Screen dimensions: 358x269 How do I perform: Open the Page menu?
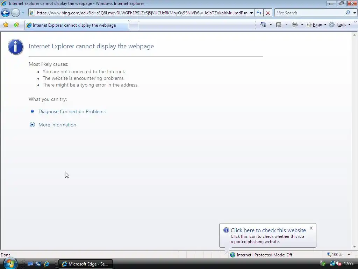(316, 25)
